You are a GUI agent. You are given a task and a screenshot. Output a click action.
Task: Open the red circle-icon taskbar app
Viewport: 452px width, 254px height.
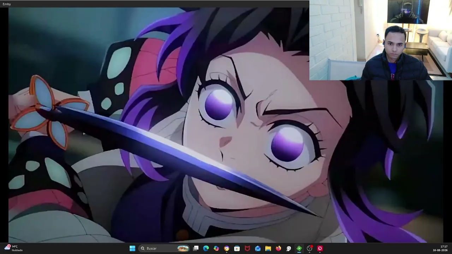(320, 248)
